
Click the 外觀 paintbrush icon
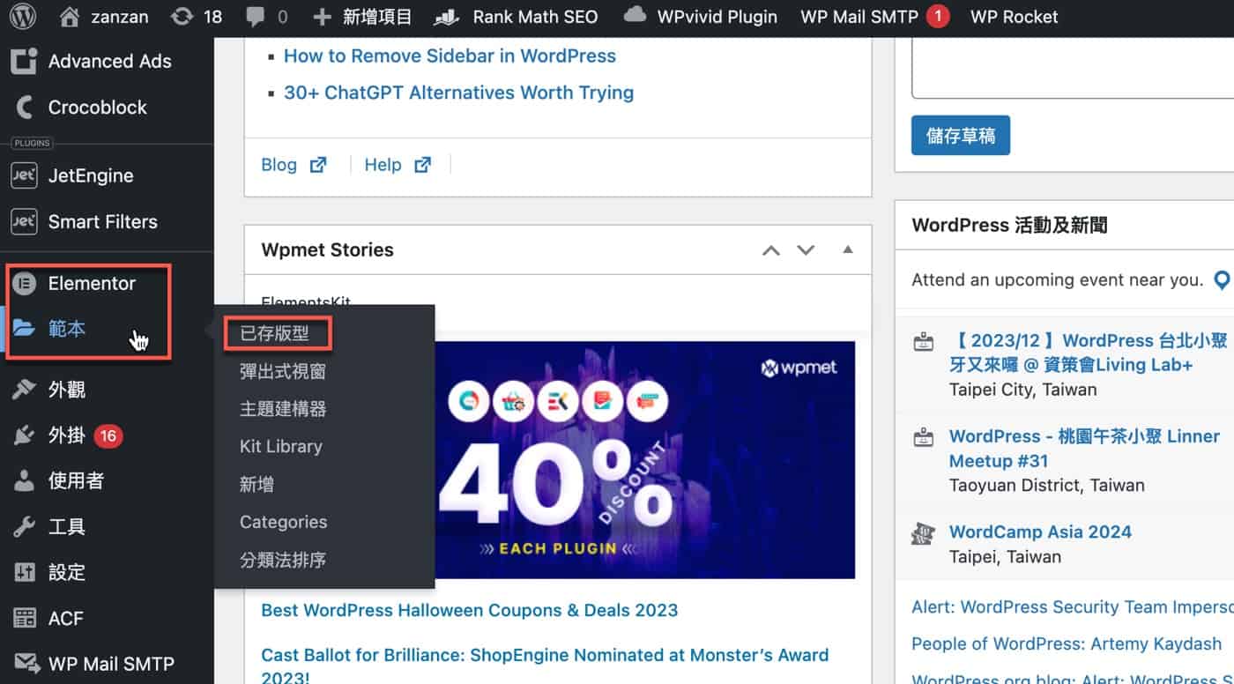click(24, 390)
